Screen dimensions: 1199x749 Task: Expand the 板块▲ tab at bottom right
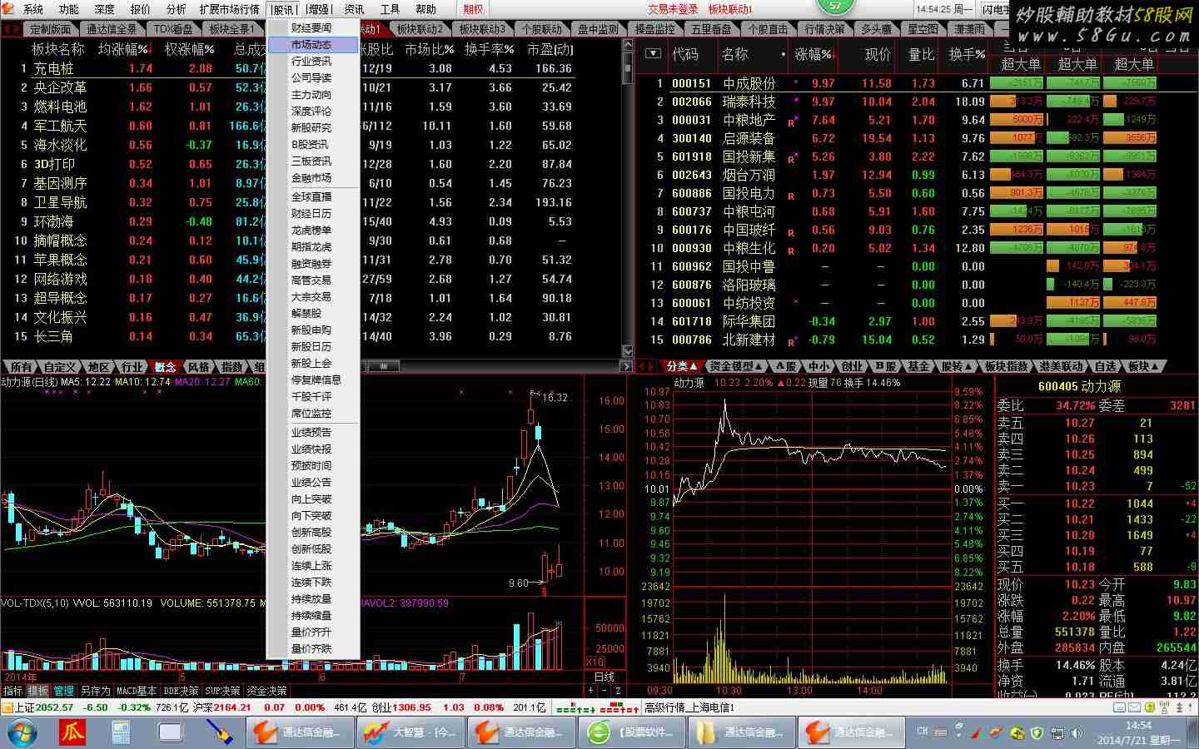1144,366
